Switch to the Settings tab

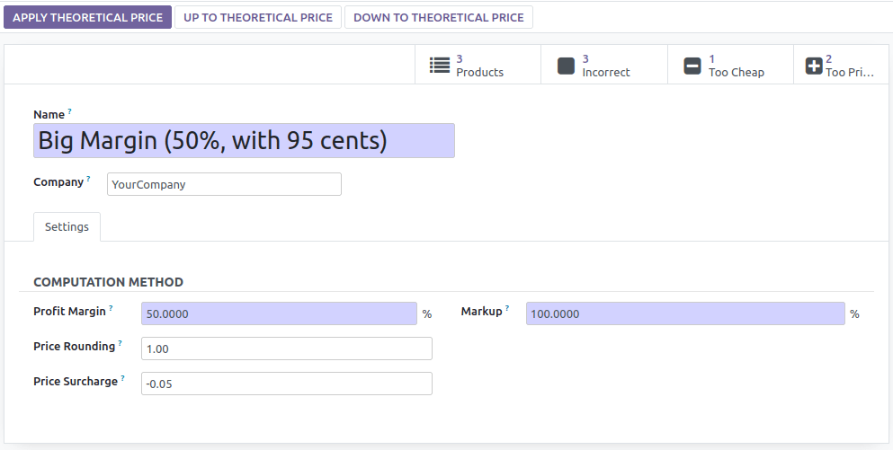point(67,226)
